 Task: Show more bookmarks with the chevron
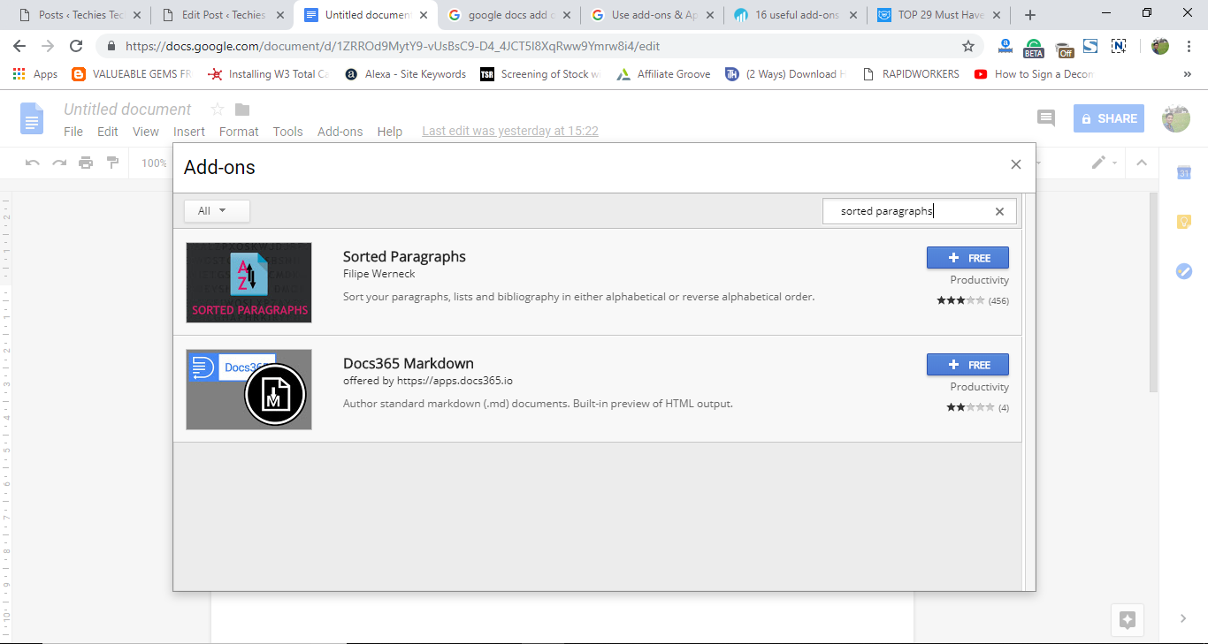(1187, 74)
